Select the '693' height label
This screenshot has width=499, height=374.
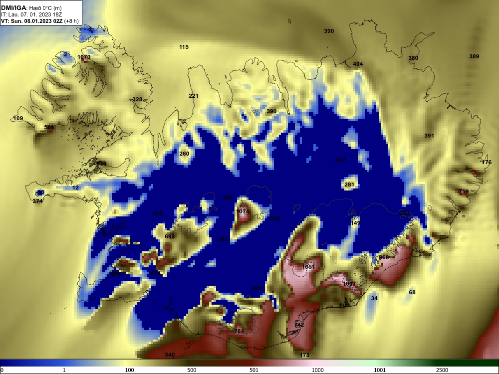click(170, 236)
